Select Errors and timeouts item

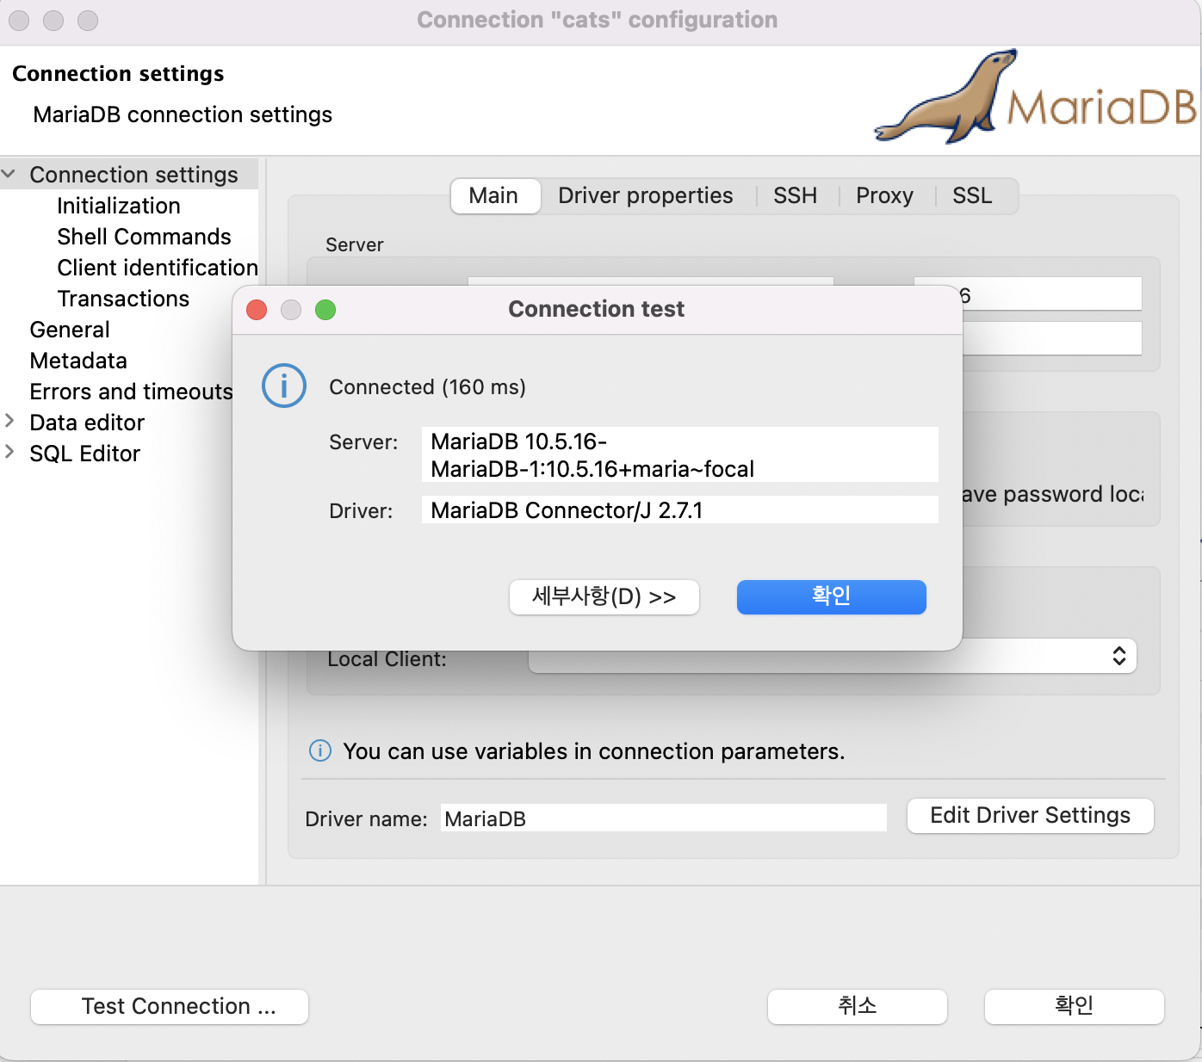pos(131,392)
